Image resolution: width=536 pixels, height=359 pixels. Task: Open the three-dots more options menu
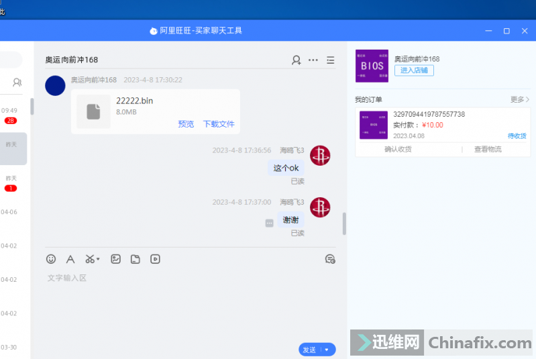tap(313, 60)
